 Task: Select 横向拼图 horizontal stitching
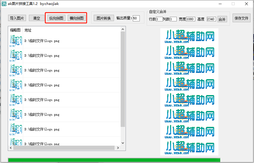pyautogui.click(x=77, y=18)
